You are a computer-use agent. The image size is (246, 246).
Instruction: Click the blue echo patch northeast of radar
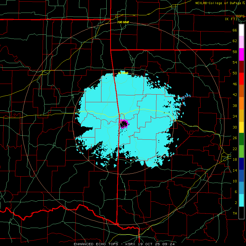186,96
